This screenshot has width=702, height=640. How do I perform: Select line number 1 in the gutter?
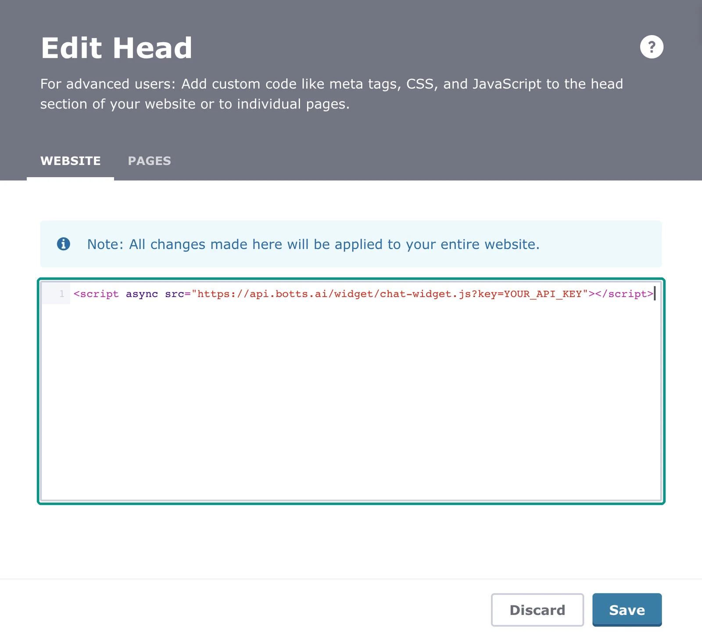pos(61,294)
